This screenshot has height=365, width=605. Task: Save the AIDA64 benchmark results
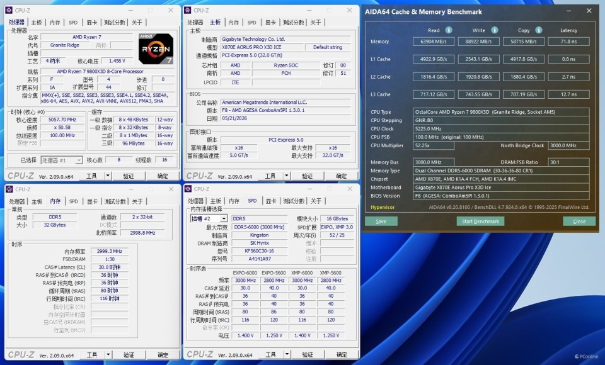[381, 222]
